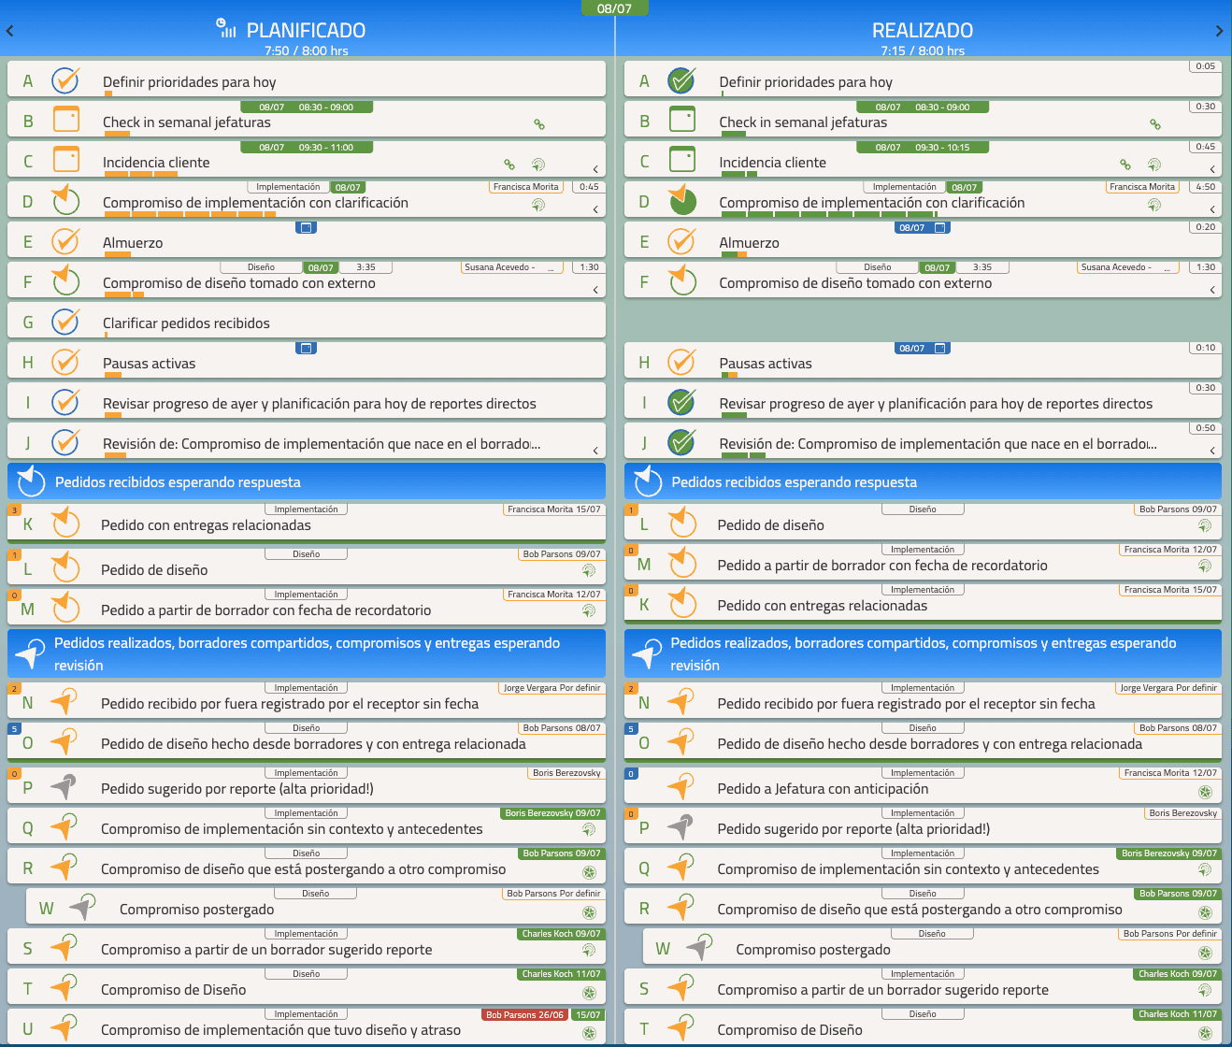The image size is (1232, 1047).
Task: Click conversation icon on 'Pedido a partir de borrador' Planificado row
Action: tap(589, 610)
